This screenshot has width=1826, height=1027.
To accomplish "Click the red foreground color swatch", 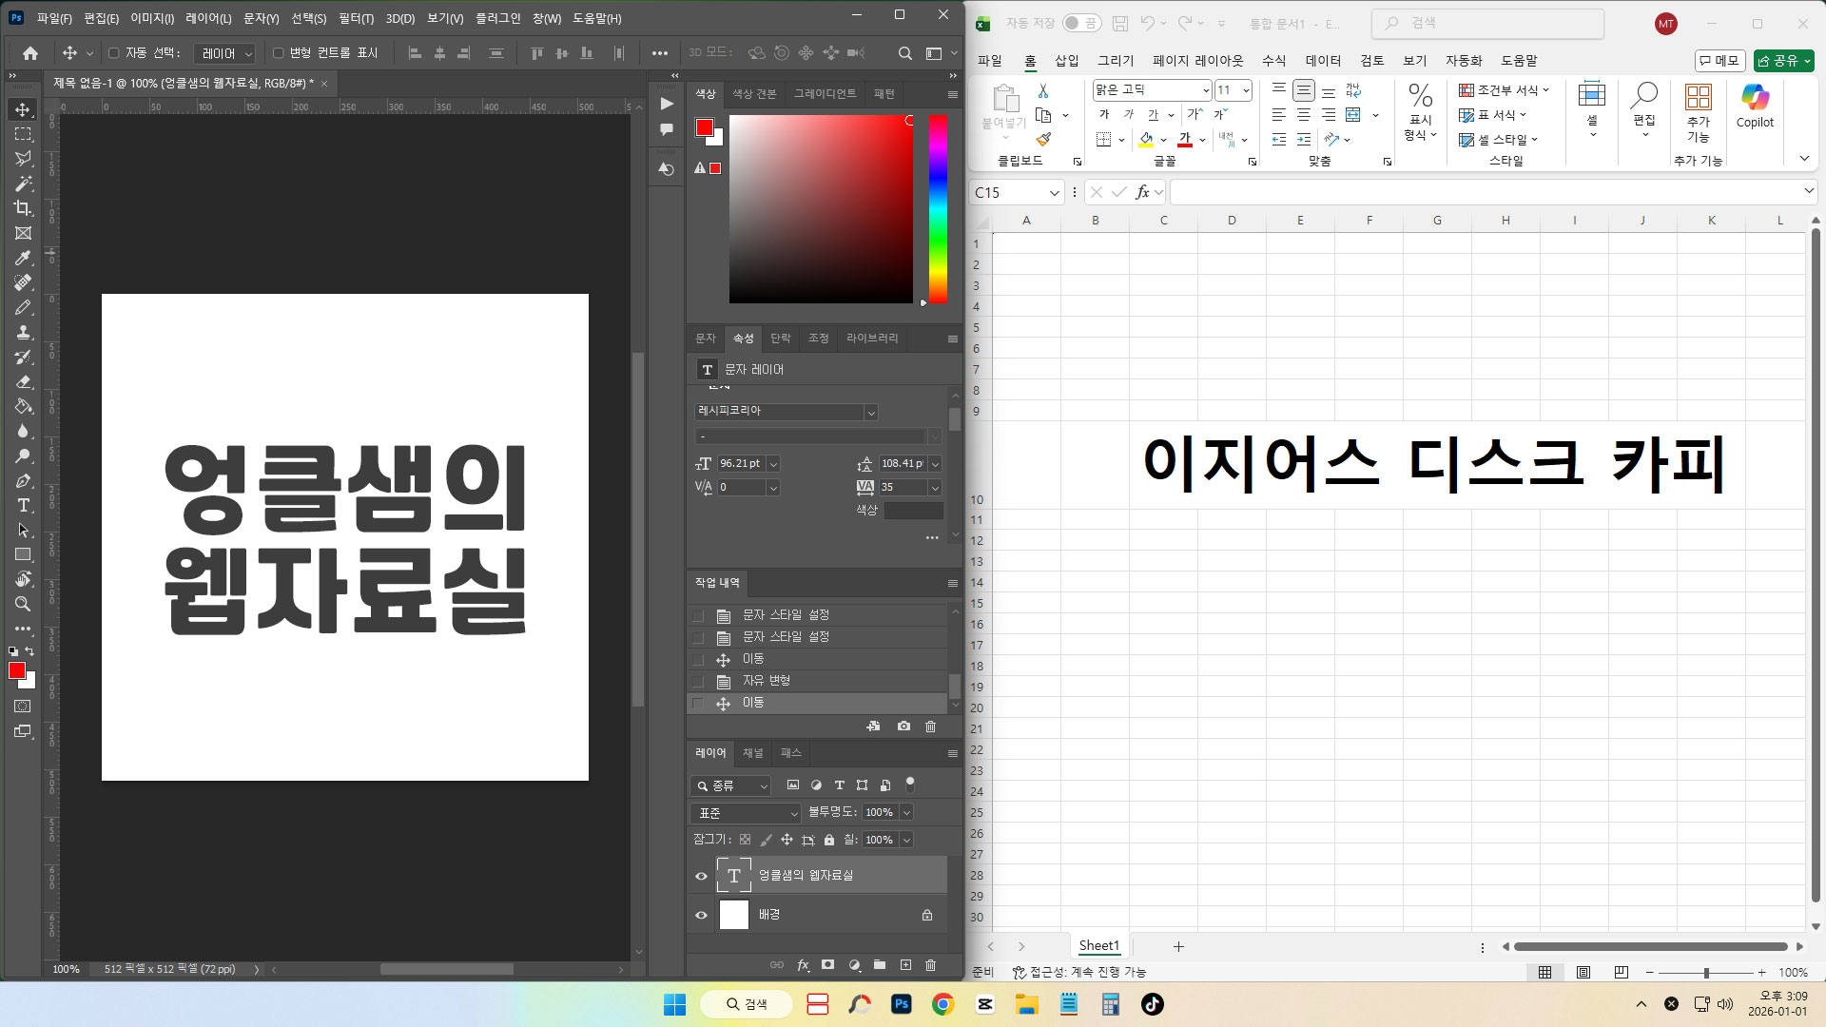I will coord(15,671).
